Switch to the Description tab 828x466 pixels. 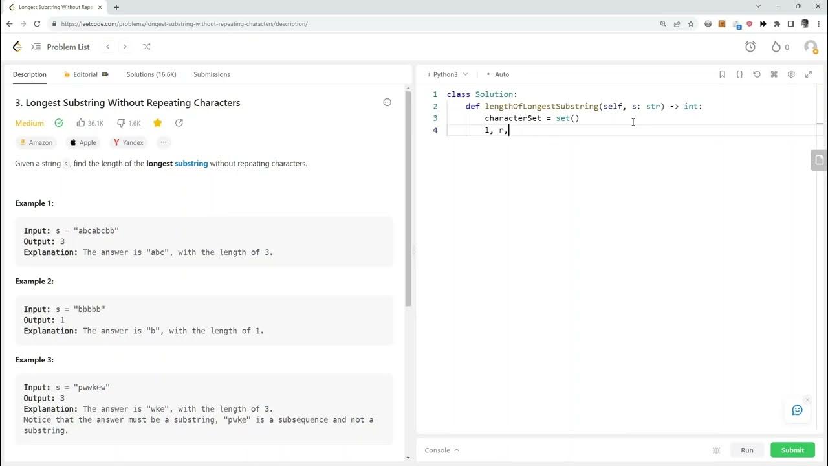tap(30, 74)
